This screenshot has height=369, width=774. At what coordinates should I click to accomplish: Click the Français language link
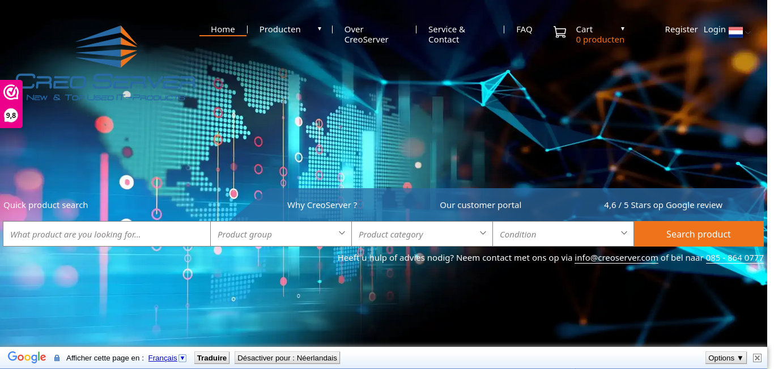tap(163, 358)
